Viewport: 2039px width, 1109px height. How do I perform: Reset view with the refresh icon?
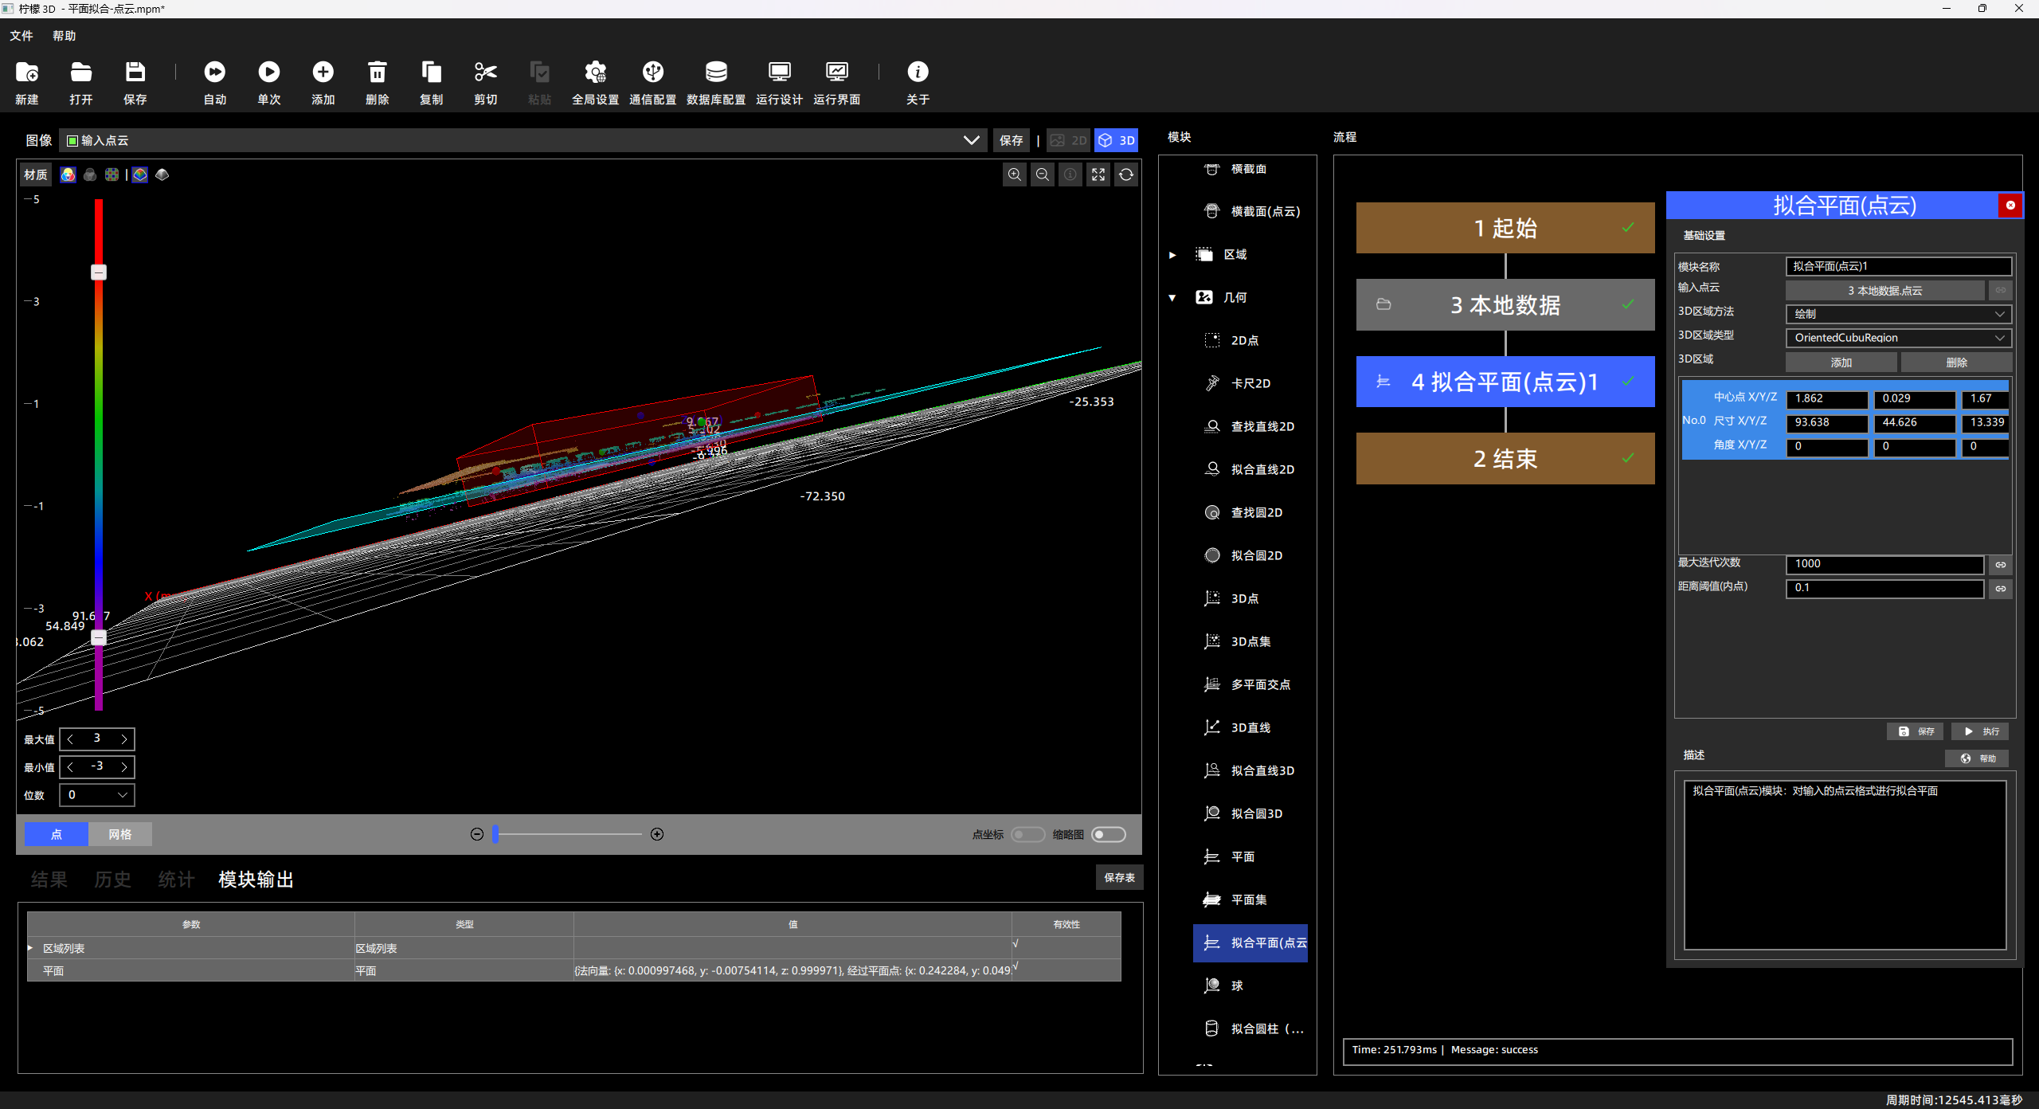coord(1126,174)
